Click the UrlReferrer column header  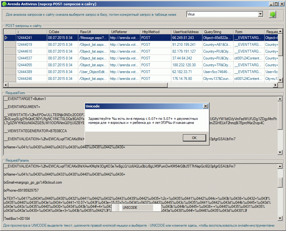tap(125, 32)
